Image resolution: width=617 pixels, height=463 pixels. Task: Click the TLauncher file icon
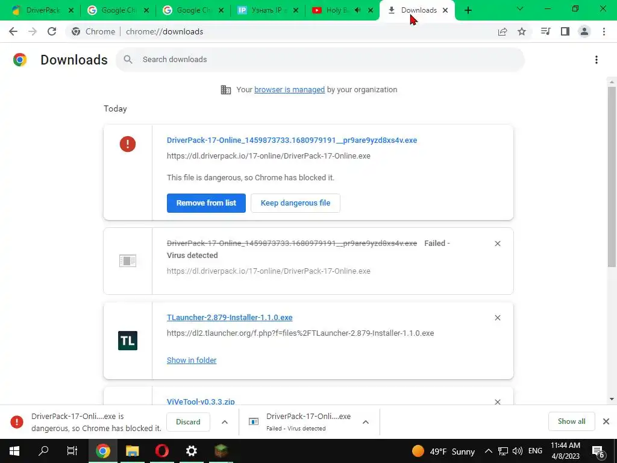(128, 341)
